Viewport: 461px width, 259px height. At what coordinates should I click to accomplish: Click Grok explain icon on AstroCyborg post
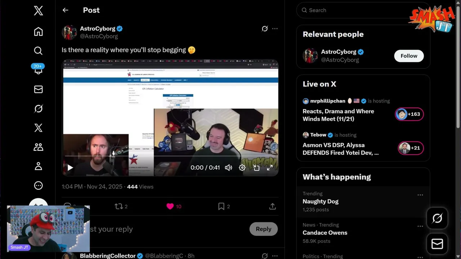point(265,29)
